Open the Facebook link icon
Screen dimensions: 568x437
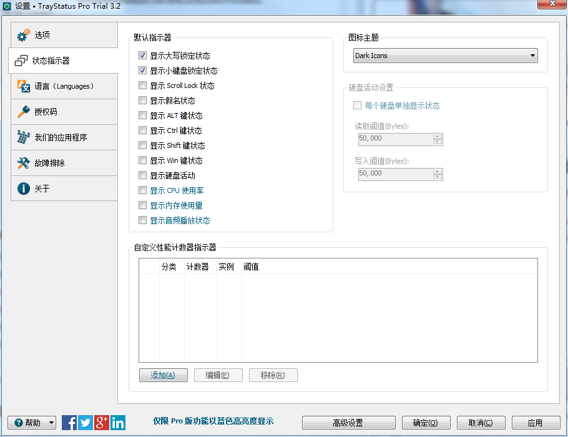69,423
